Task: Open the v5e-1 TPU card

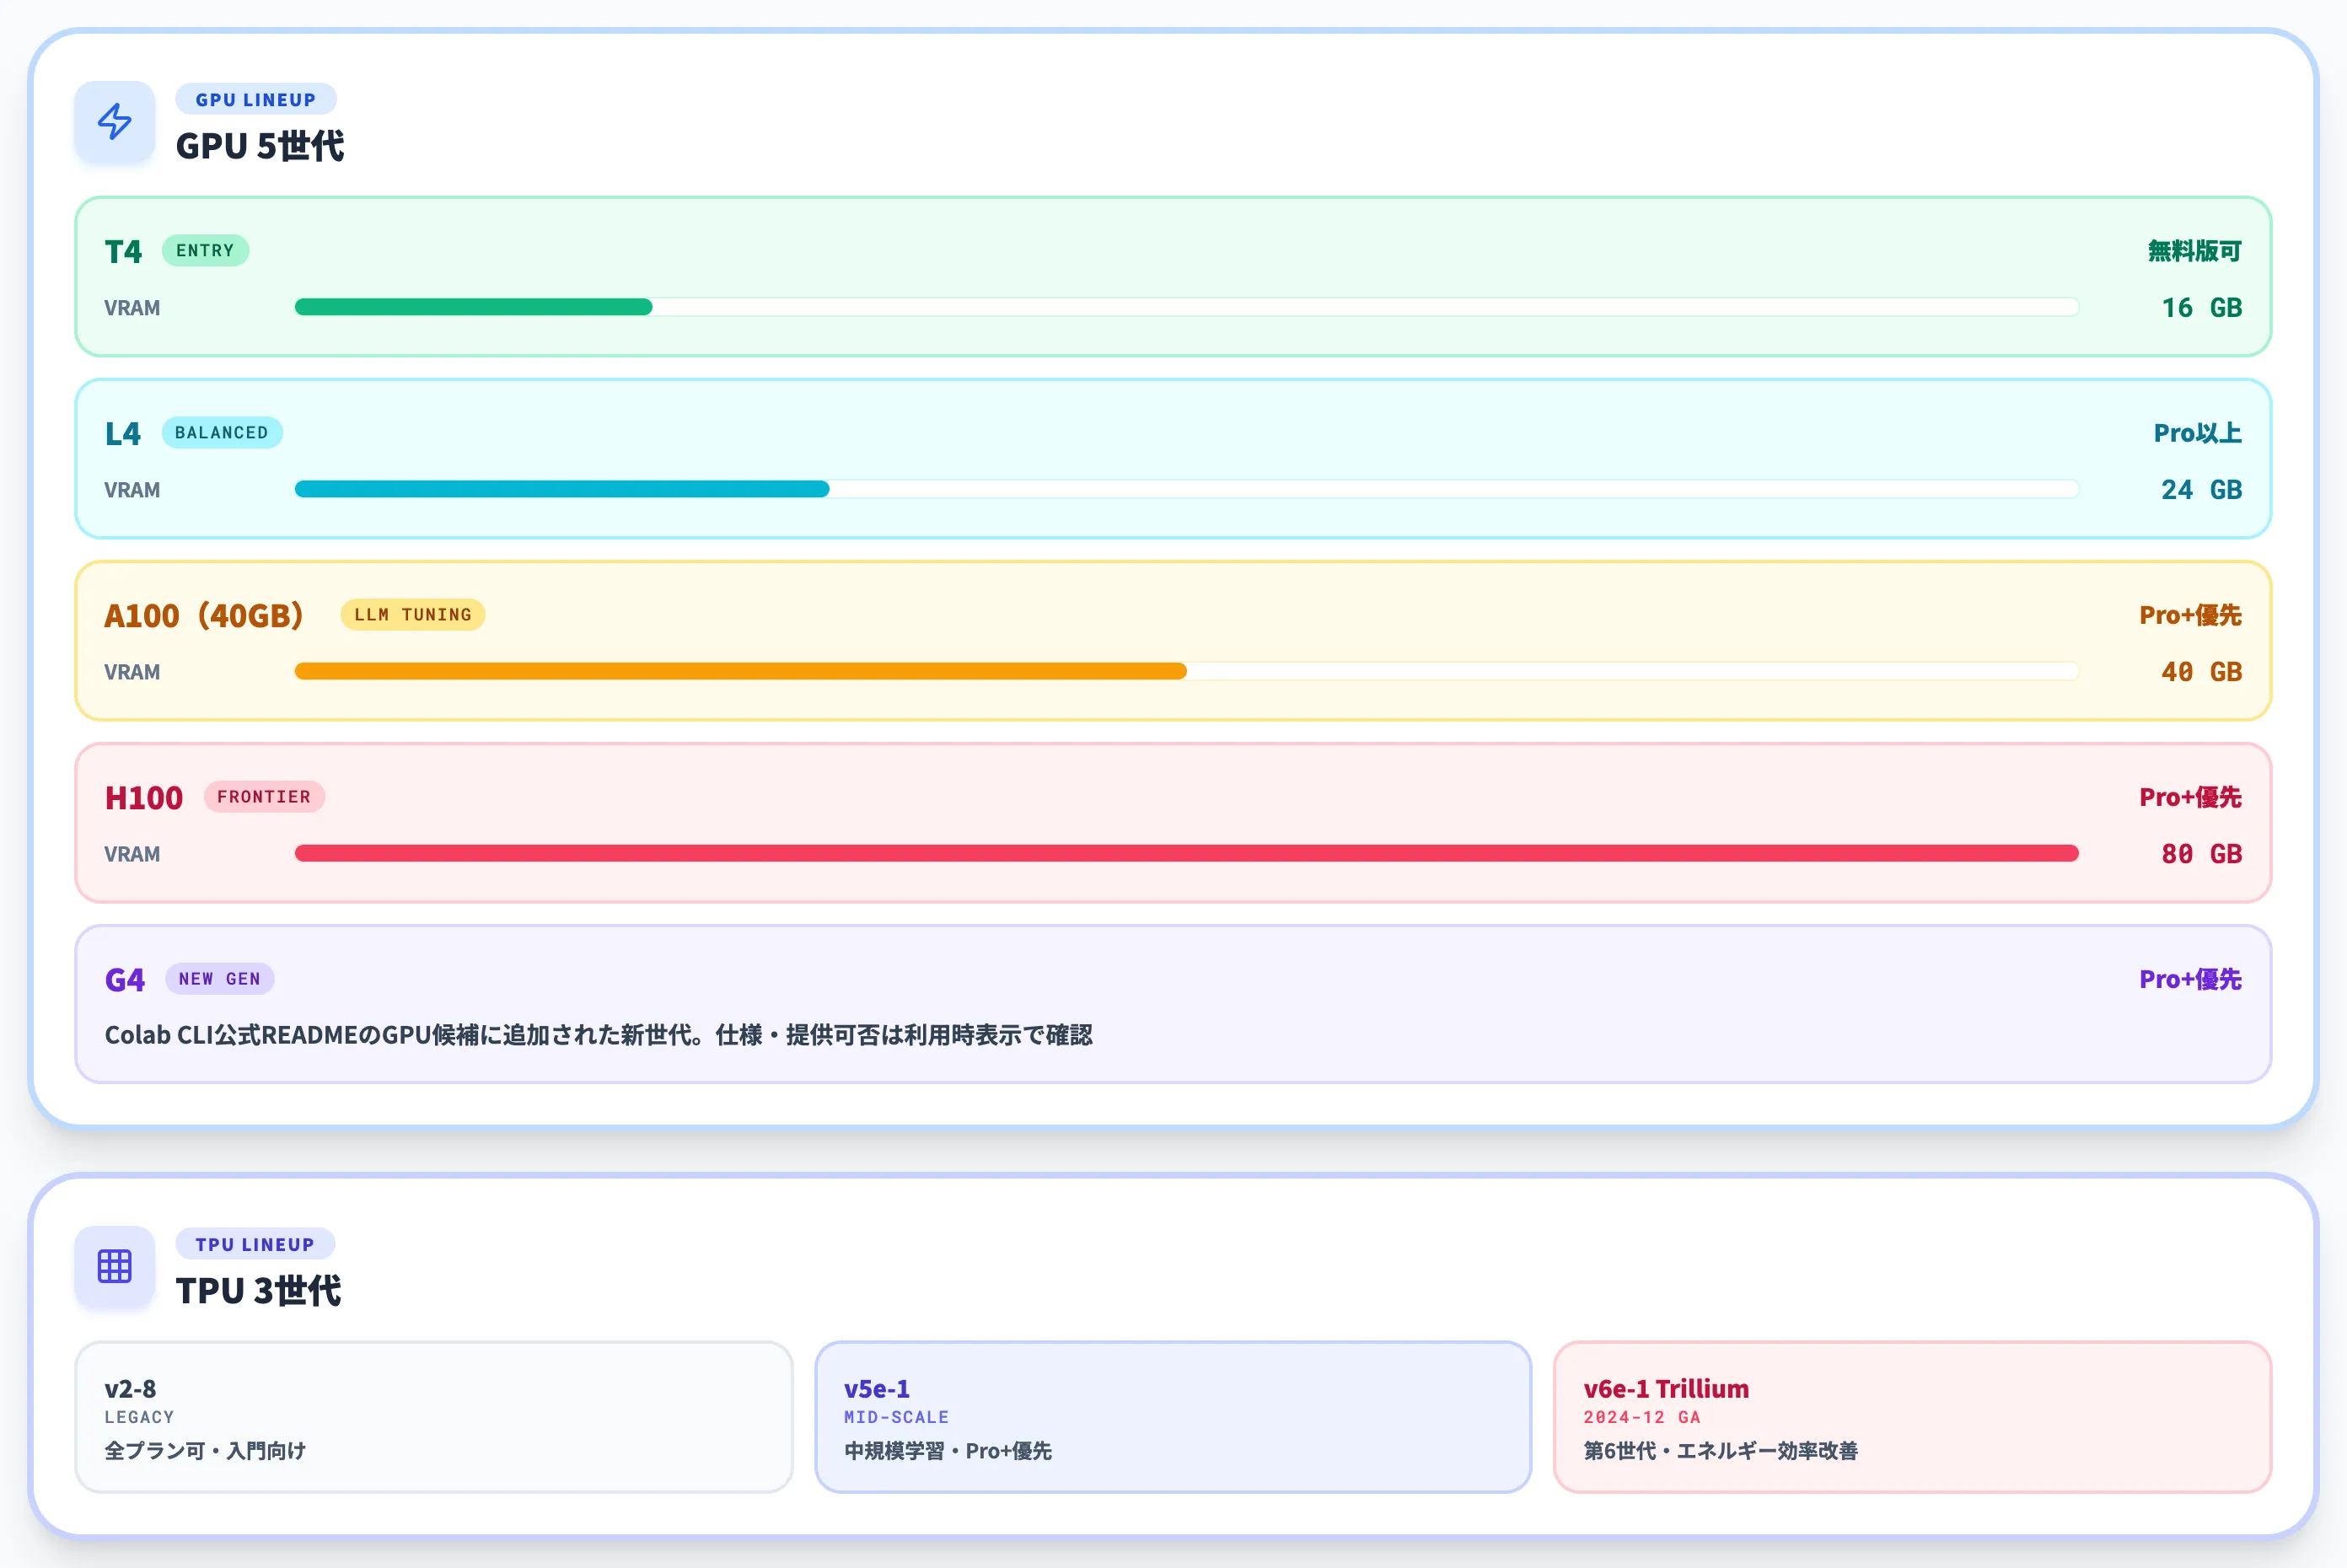Action: 1173,1417
